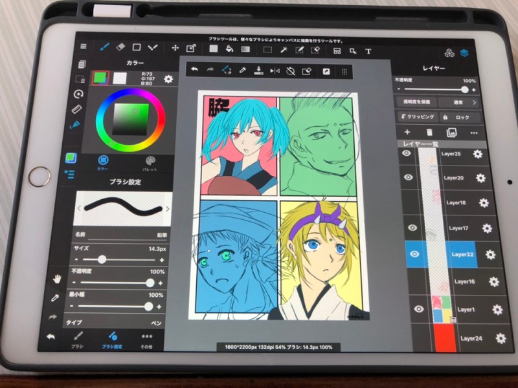Open settings gear for Layer22
This screenshot has height=388, width=518.
[x=490, y=255]
